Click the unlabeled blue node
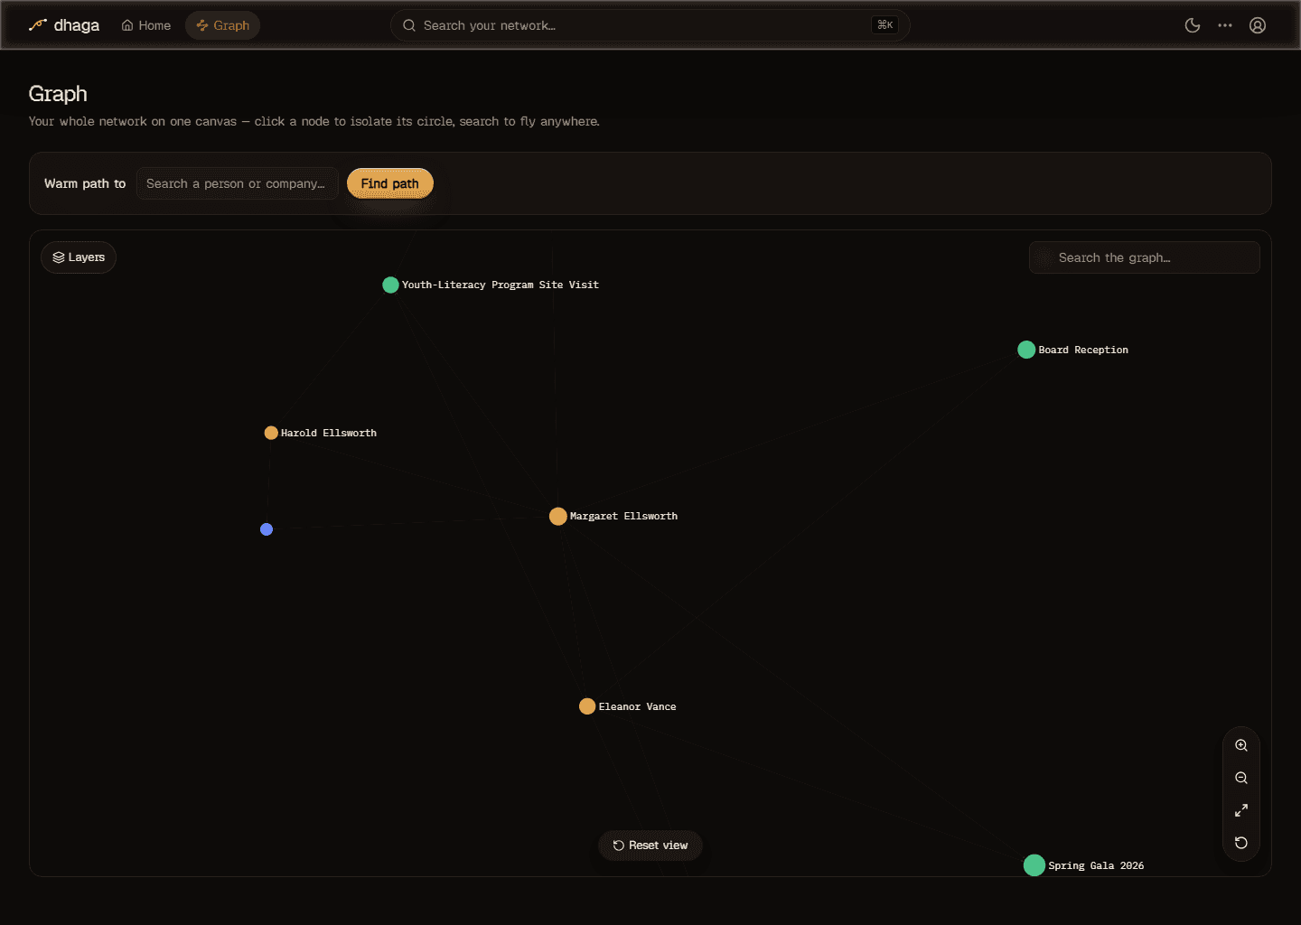The image size is (1301, 925). (267, 529)
